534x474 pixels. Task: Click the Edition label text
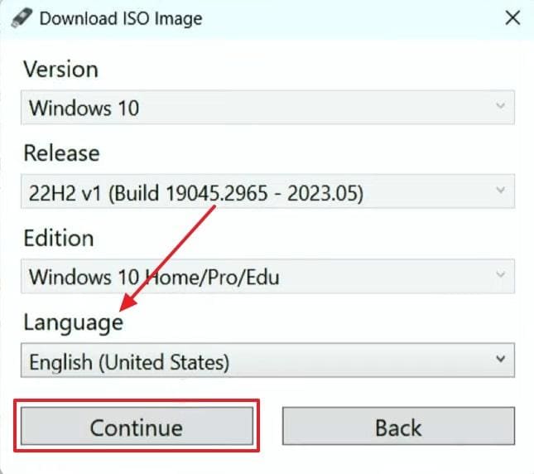click(58, 238)
